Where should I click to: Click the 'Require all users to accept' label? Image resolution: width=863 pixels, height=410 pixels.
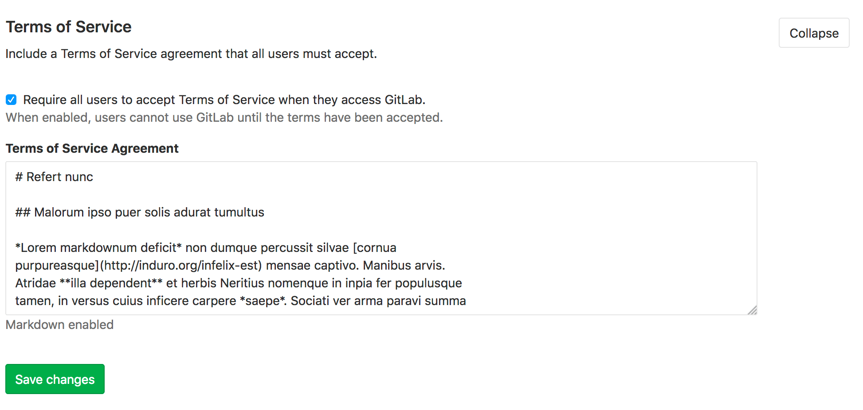coord(224,100)
